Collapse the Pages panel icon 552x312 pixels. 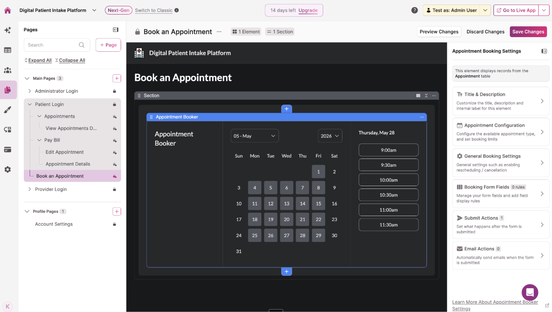pos(116,30)
